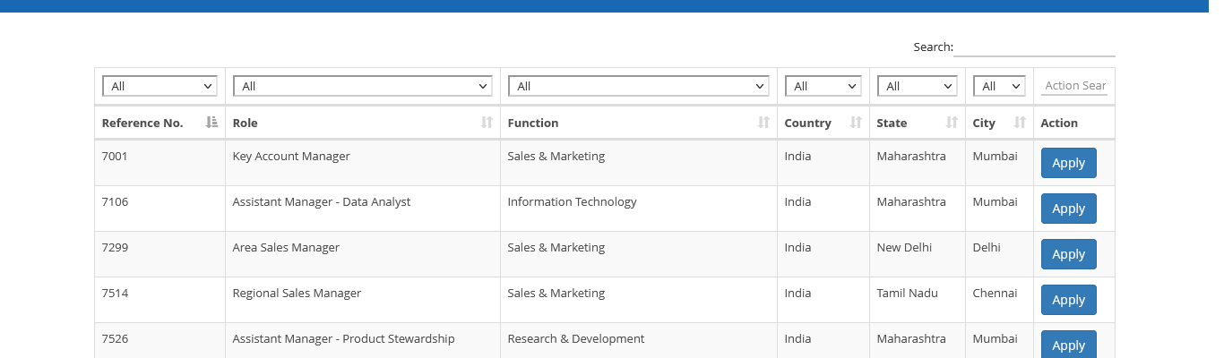The width and height of the screenshot is (1224, 358).
Task: Open the Reference No. filter dropdown
Action: pos(159,86)
